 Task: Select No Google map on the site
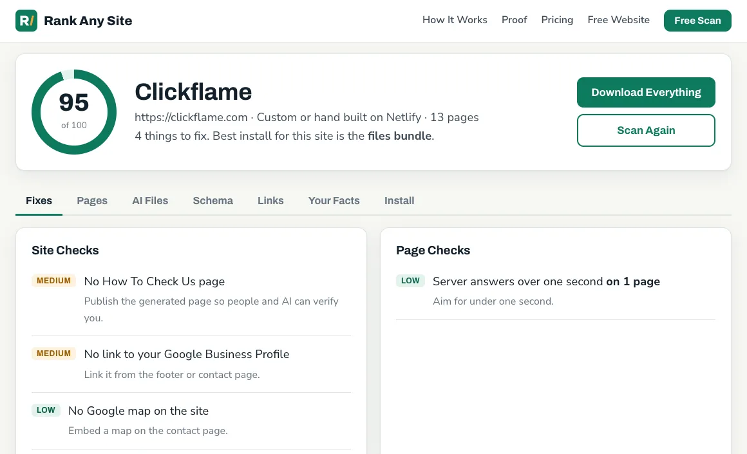coord(138,411)
